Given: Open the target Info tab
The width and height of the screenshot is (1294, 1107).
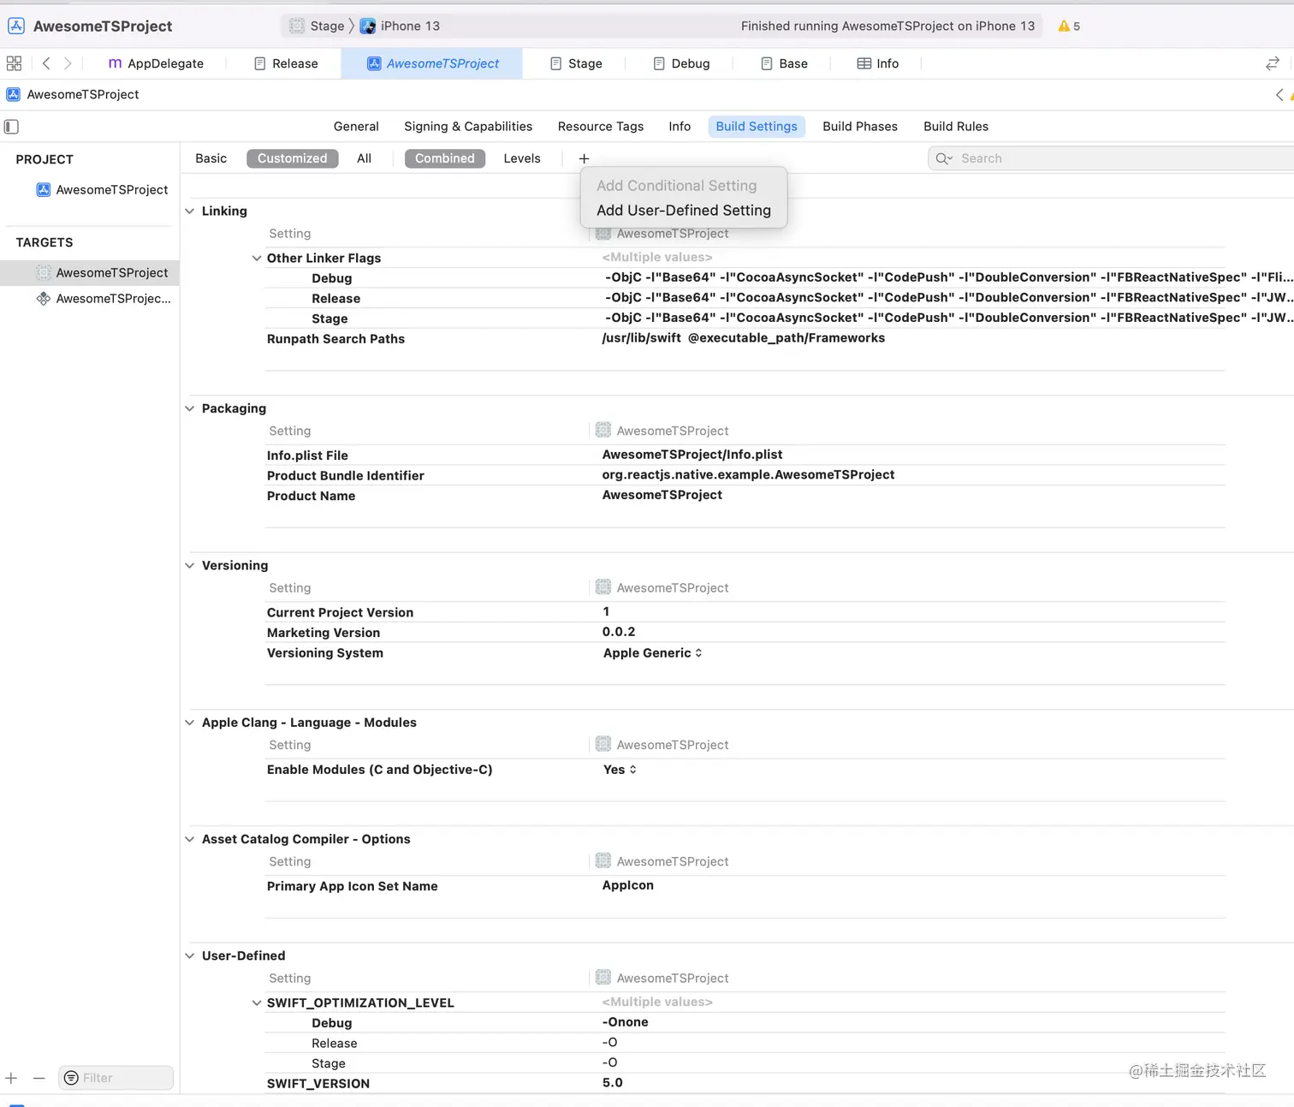Looking at the screenshot, I should coord(680,127).
